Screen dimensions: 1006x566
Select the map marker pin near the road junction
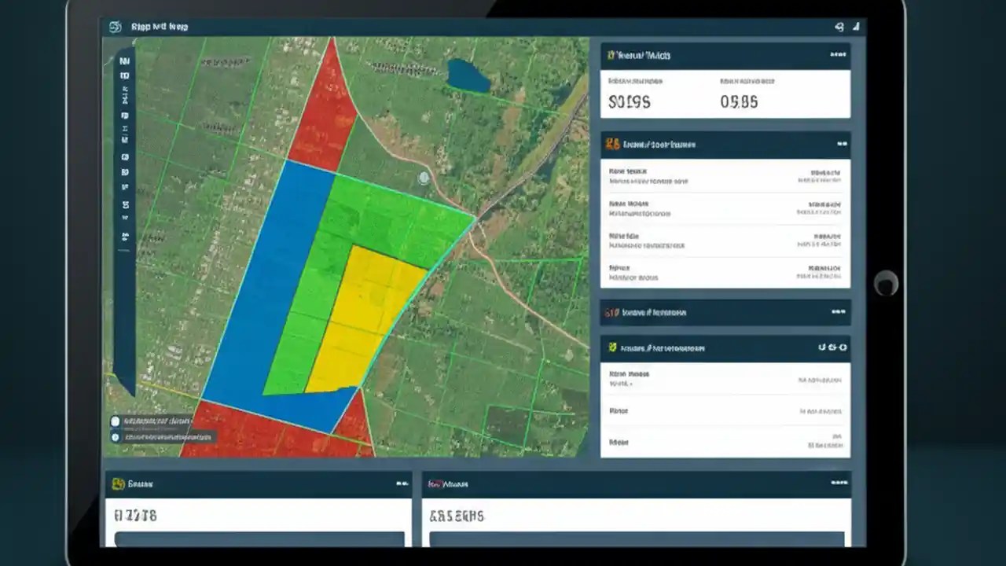tap(424, 178)
